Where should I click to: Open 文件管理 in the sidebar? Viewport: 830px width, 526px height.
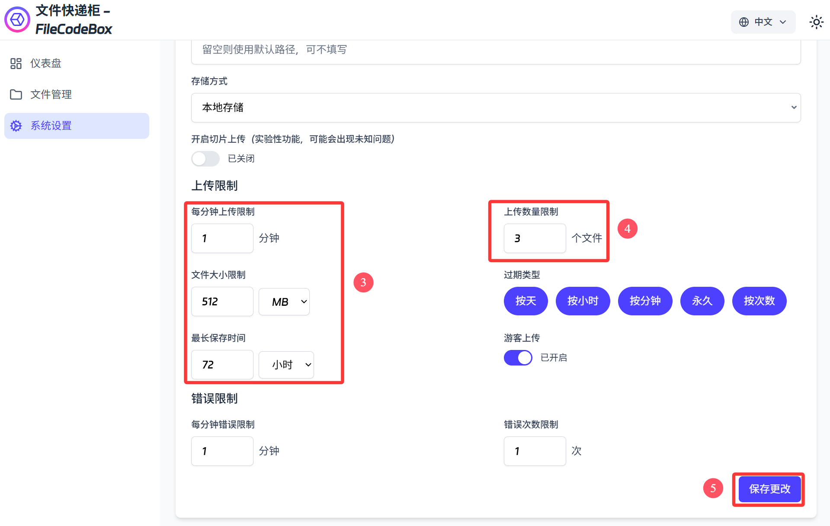51,95
